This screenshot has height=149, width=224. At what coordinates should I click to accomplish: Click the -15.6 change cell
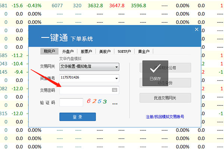(17, 6)
